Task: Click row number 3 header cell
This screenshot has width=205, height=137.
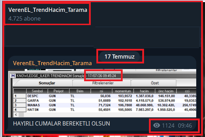Action: coord(20,105)
